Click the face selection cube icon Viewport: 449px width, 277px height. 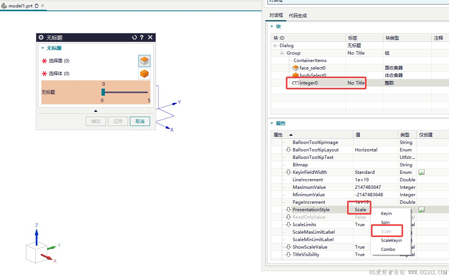144,61
